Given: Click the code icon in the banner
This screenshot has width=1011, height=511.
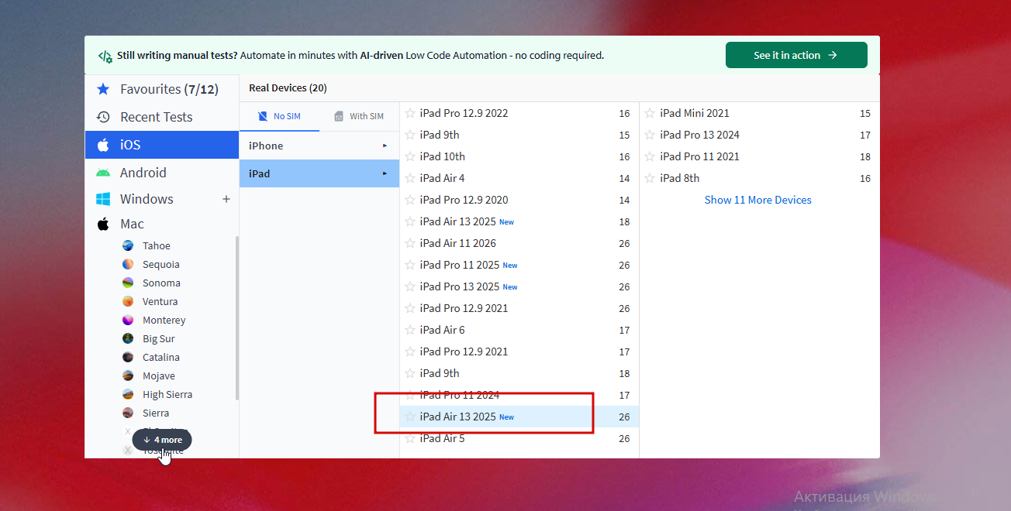Looking at the screenshot, I should click(x=105, y=56).
